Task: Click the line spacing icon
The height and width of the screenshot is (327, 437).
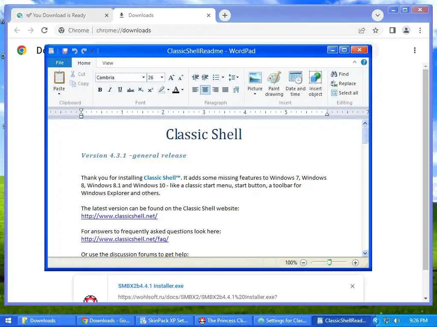Action: tap(231, 77)
